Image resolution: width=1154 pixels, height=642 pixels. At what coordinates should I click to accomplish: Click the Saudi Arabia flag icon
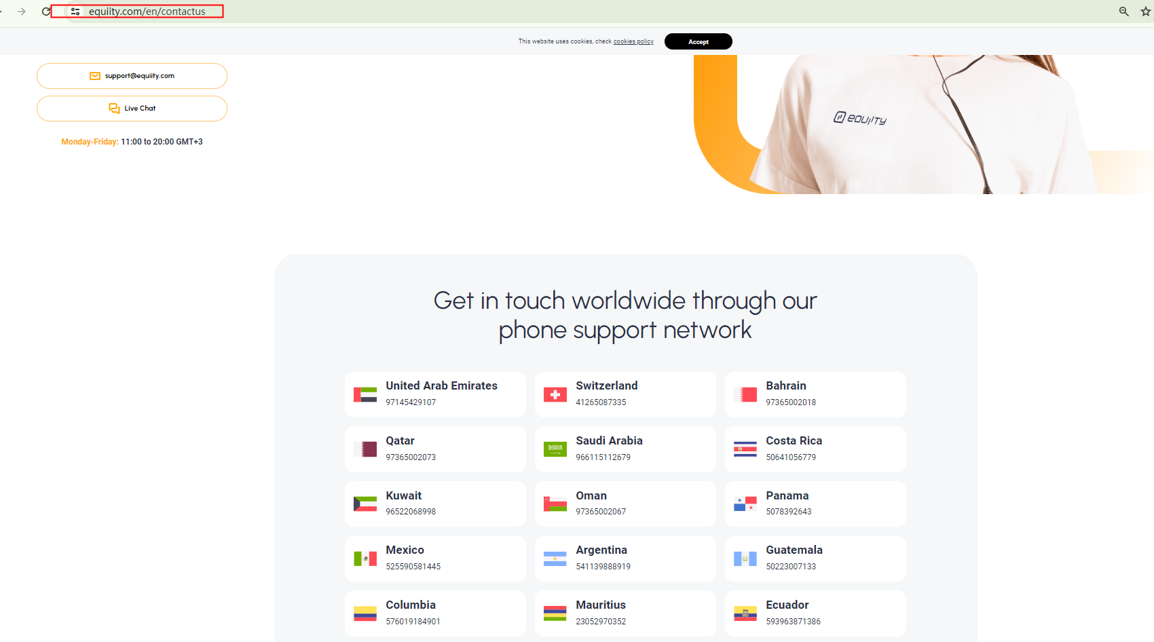[x=555, y=449]
